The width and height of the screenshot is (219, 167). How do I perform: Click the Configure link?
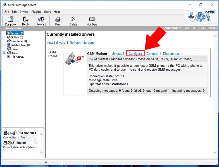click(135, 53)
